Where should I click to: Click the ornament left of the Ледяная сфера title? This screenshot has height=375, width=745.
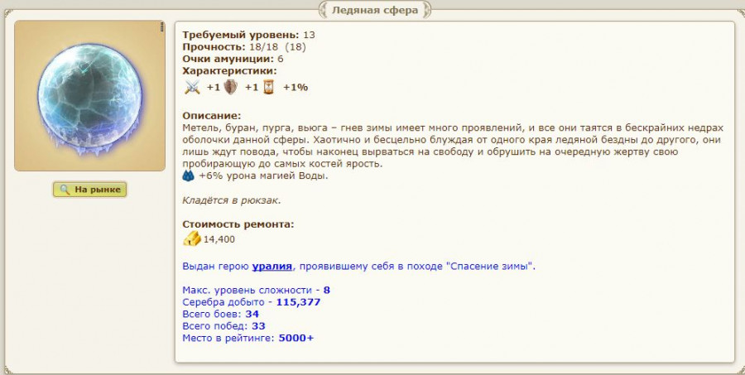point(323,10)
